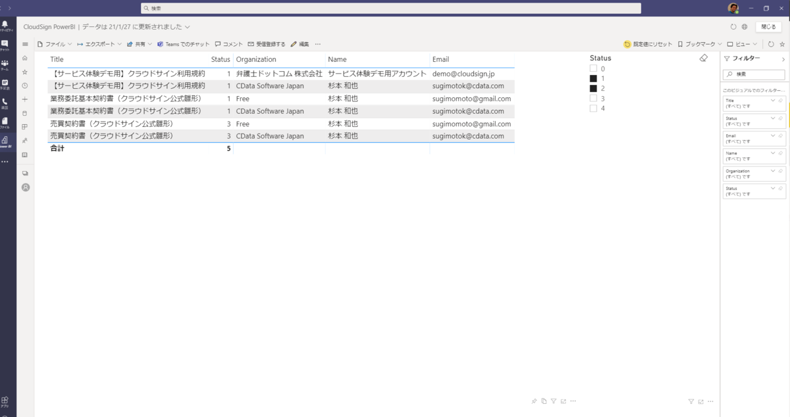The width and height of the screenshot is (790, 417).
Task: Toggle the Power BI hamburger navigation menu
Action: pyautogui.click(x=25, y=44)
